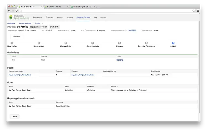Screen dimensions: 207x131
Task: Click My New Advertiser breadcrumb link
Action: (x=25, y=23)
